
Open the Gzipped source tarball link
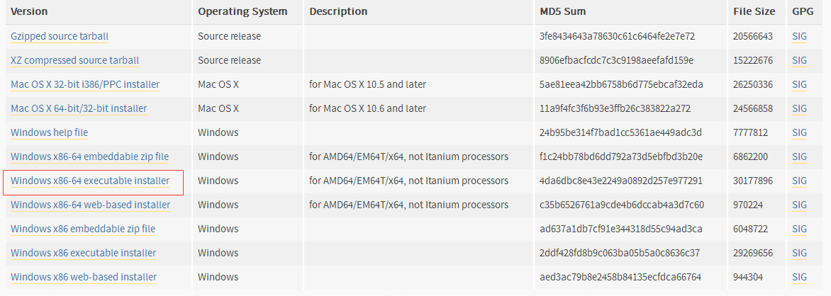(60, 36)
